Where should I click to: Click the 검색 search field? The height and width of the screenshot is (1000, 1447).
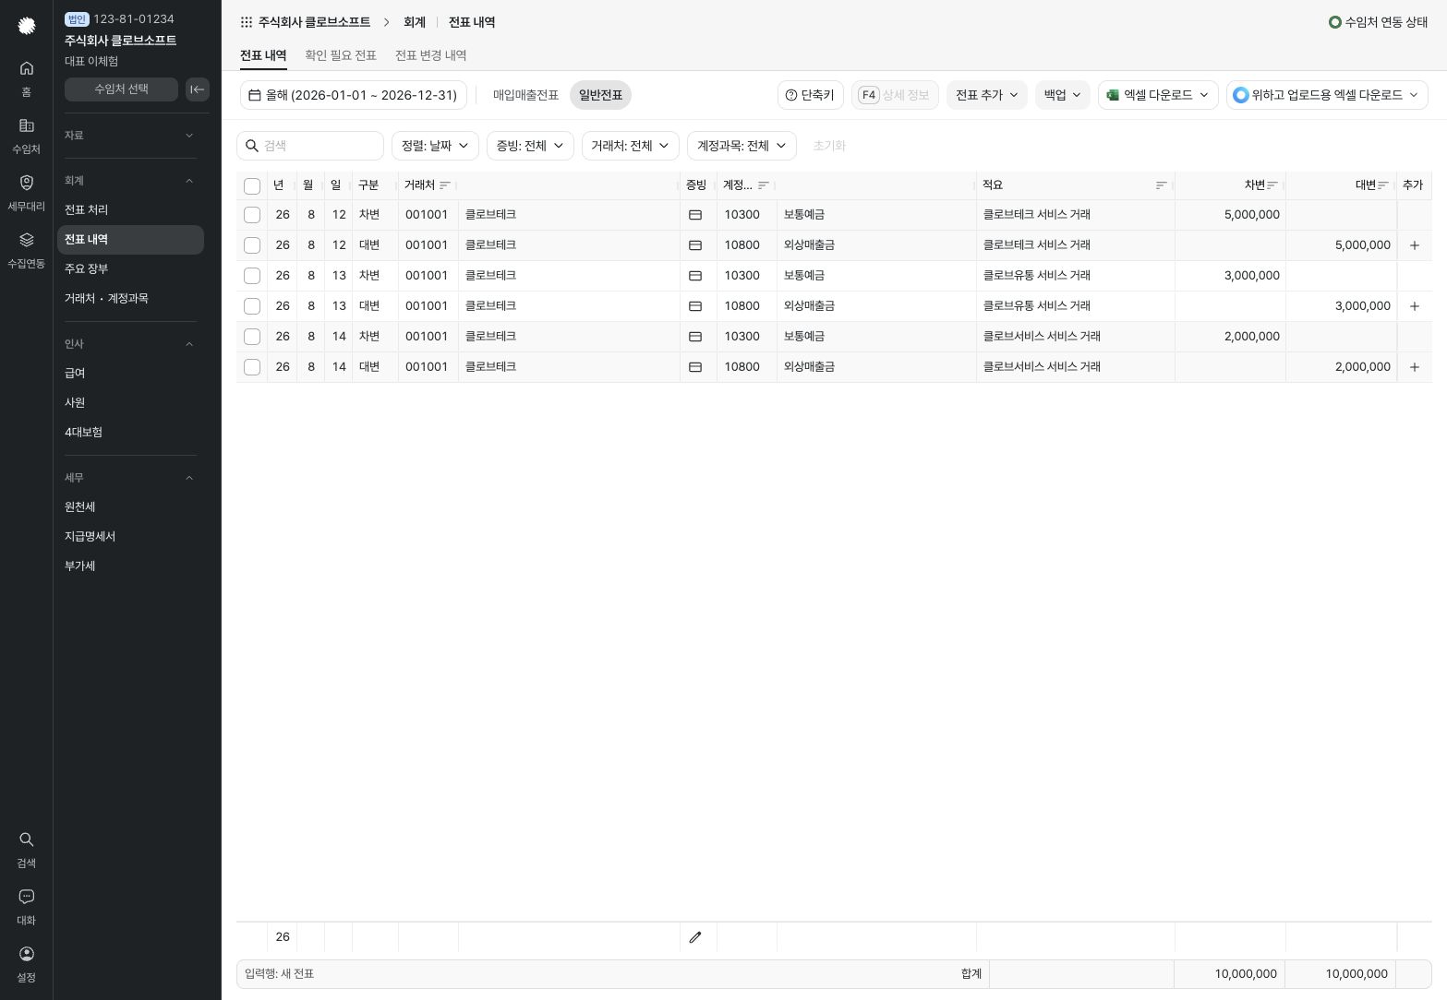point(310,146)
